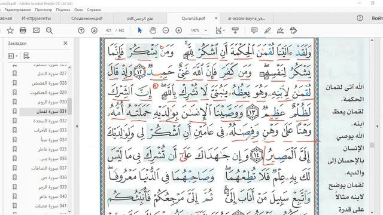Switch to the فتح الرحمن pdf tab
This screenshot has height=215, width=383.
point(140,19)
